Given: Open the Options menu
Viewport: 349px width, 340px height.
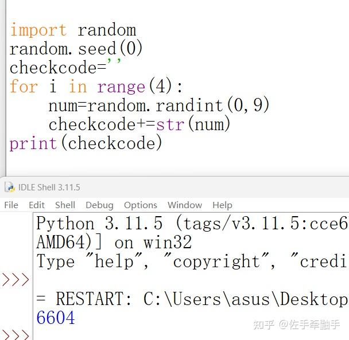Looking at the screenshot, I should tap(141, 205).
